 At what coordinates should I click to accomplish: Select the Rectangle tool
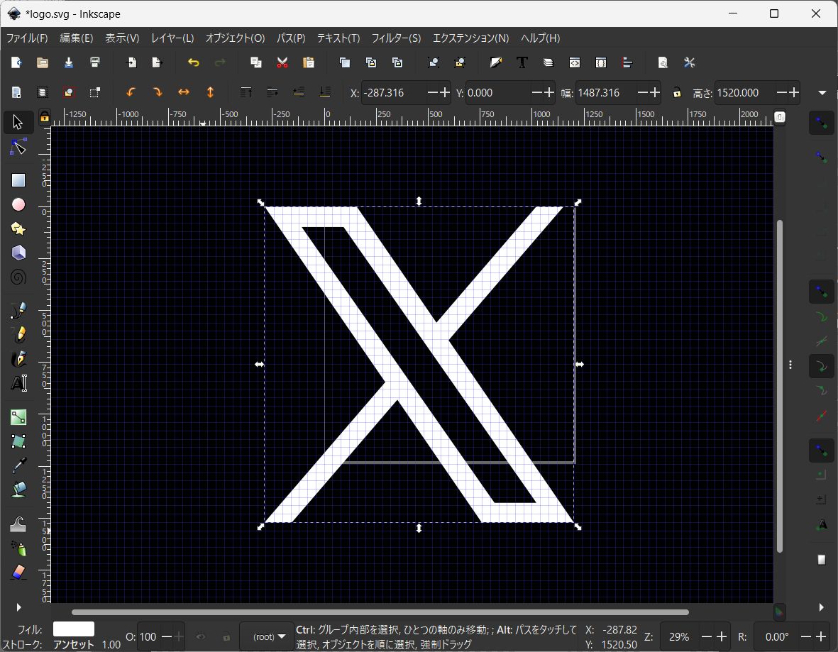[x=18, y=180]
